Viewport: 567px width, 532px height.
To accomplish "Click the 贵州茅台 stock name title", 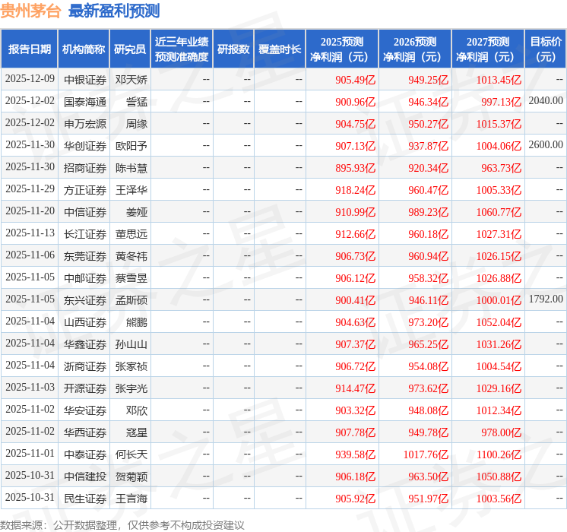I will pyautogui.click(x=31, y=11).
